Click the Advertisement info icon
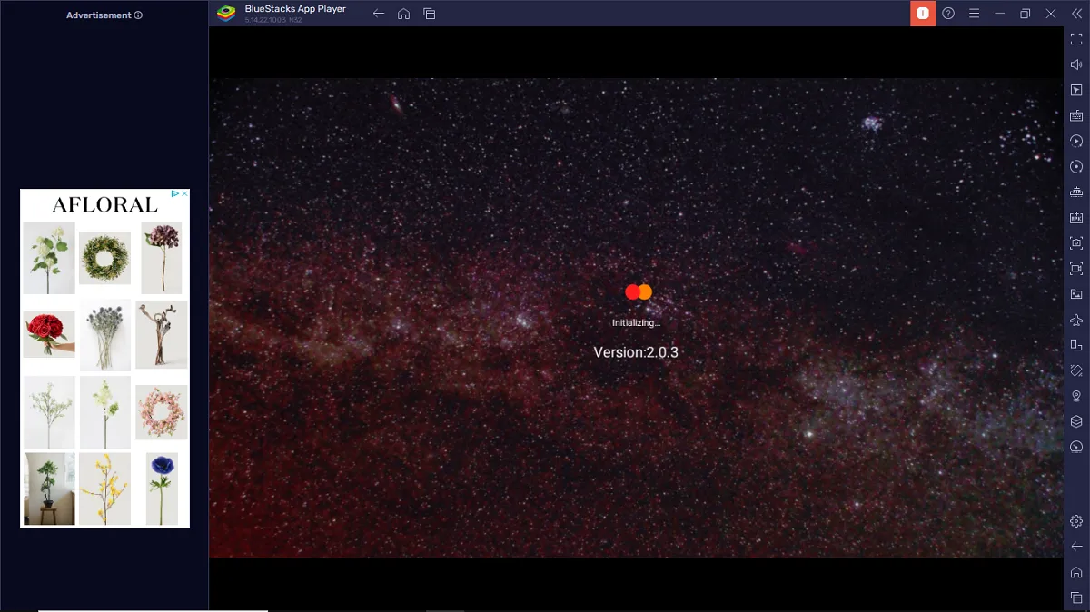1090x612 pixels. point(138,15)
